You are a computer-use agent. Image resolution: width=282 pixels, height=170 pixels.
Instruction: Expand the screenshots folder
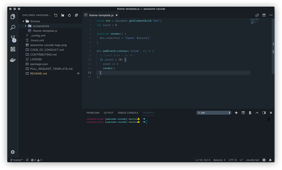click(25, 26)
